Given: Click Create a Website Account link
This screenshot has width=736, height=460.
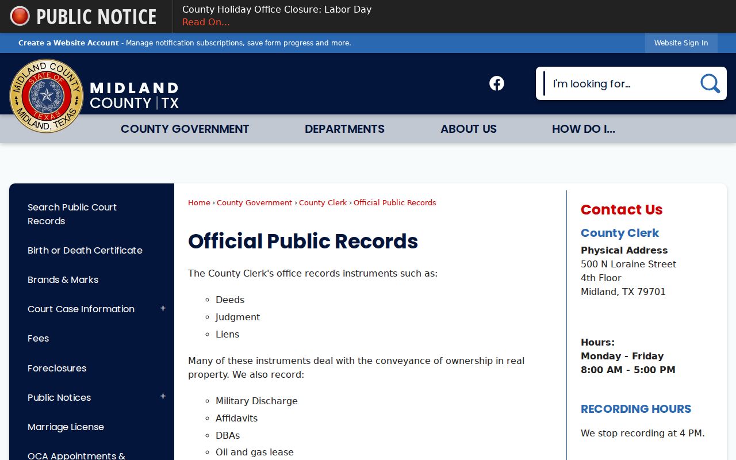Looking at the screenshot, I should coord(68,43).
